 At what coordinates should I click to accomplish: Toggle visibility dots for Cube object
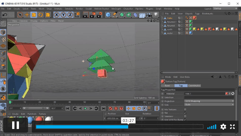[182, 18]
